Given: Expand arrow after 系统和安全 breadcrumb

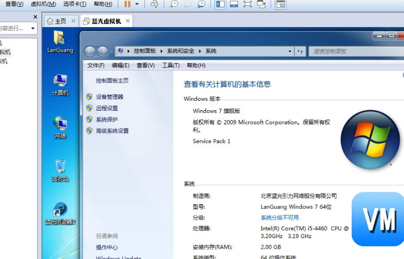Looking at the screenshot, I should pyautogui.click(x=200, y=51).
